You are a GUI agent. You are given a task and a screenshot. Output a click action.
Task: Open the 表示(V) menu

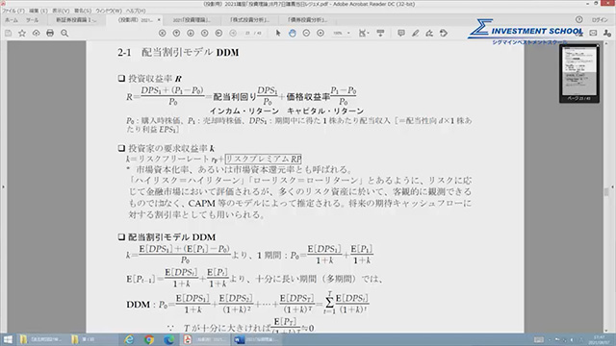61,11
